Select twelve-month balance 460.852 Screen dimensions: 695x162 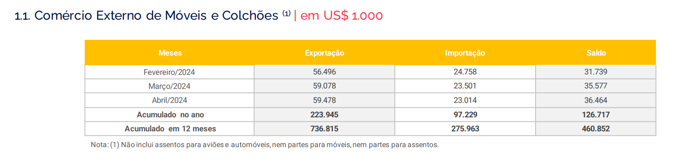tap(596, 129)
